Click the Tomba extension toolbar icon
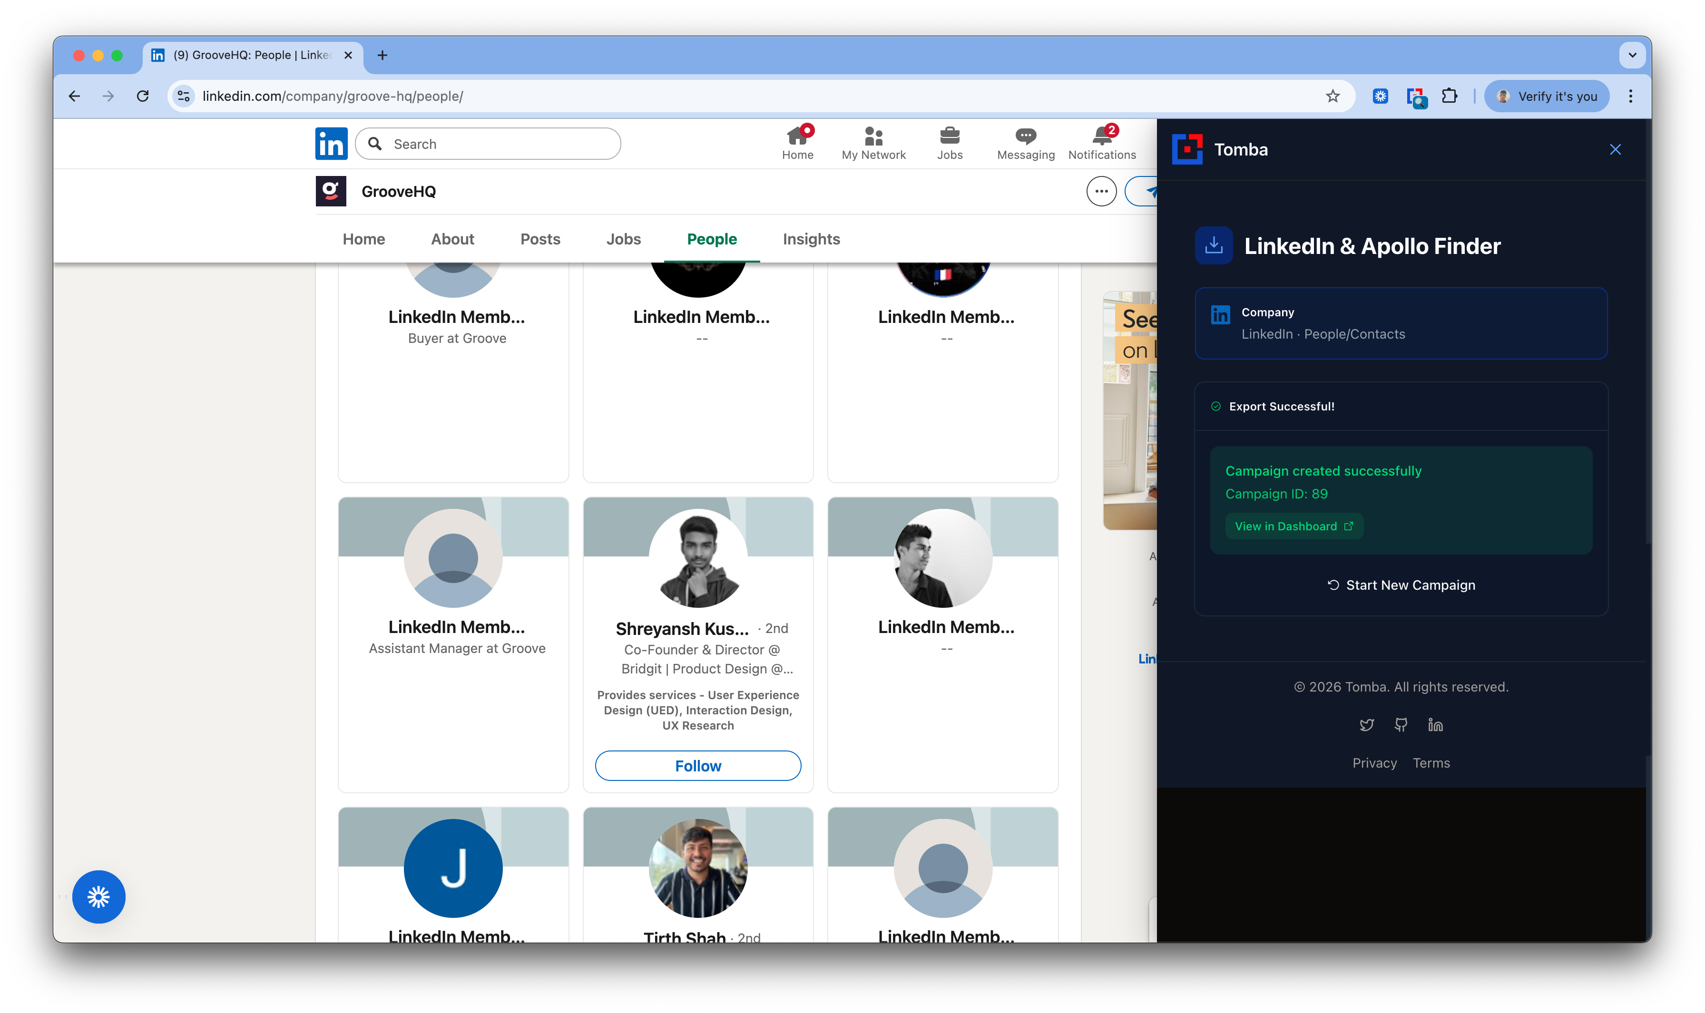 point(1416,96)
